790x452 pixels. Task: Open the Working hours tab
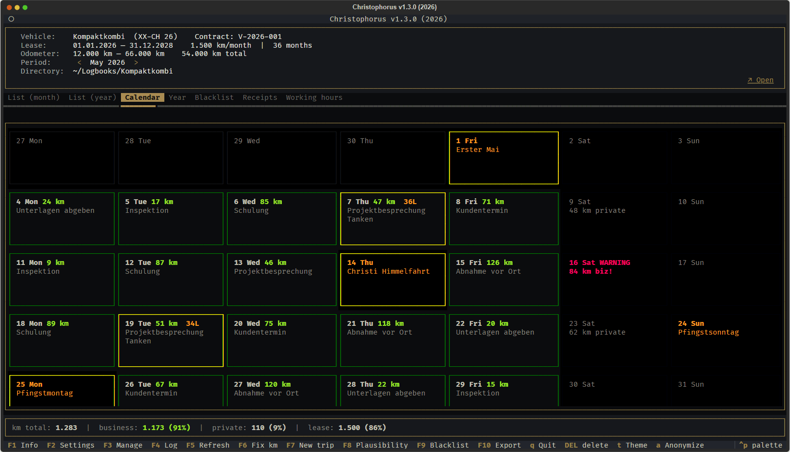314,97
